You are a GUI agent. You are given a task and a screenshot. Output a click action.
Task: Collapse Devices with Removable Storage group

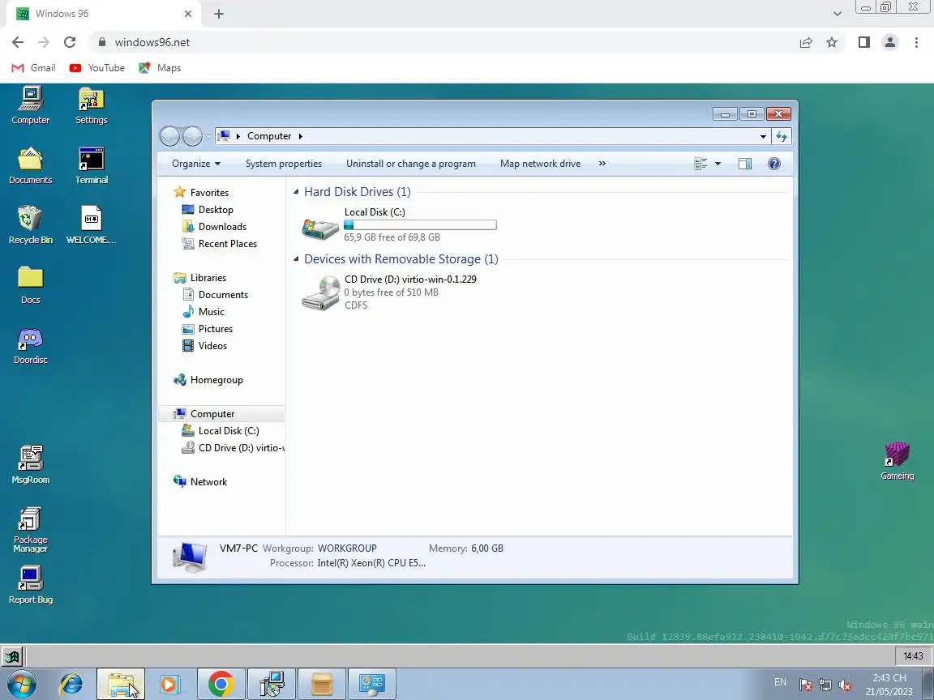tap(296, 259)
